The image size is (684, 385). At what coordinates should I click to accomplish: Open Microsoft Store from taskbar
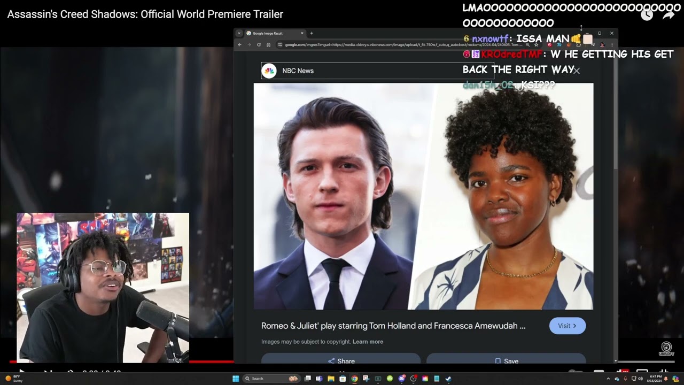[343, 379]
